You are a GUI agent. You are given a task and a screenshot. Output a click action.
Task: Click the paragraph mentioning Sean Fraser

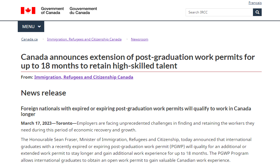(136, 150)
